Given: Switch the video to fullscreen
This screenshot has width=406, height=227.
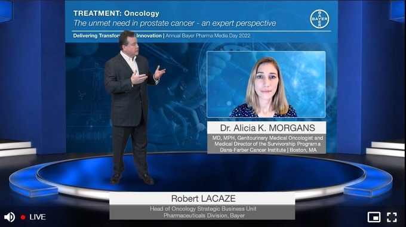Looking at the screenshot, I should [392, 217].
